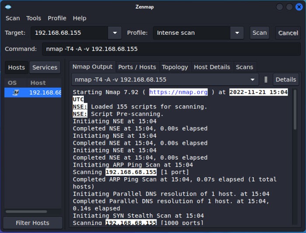The image size is (306, 233).
Task: Click the Zenmap eye logo icon
Action: pos(8,7)
